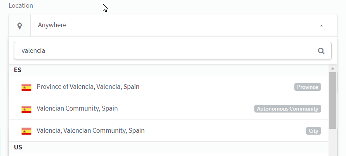Click the scrollbar up arrow in results
The height and width of the screenshot is (156, 346).
point(332,69)
